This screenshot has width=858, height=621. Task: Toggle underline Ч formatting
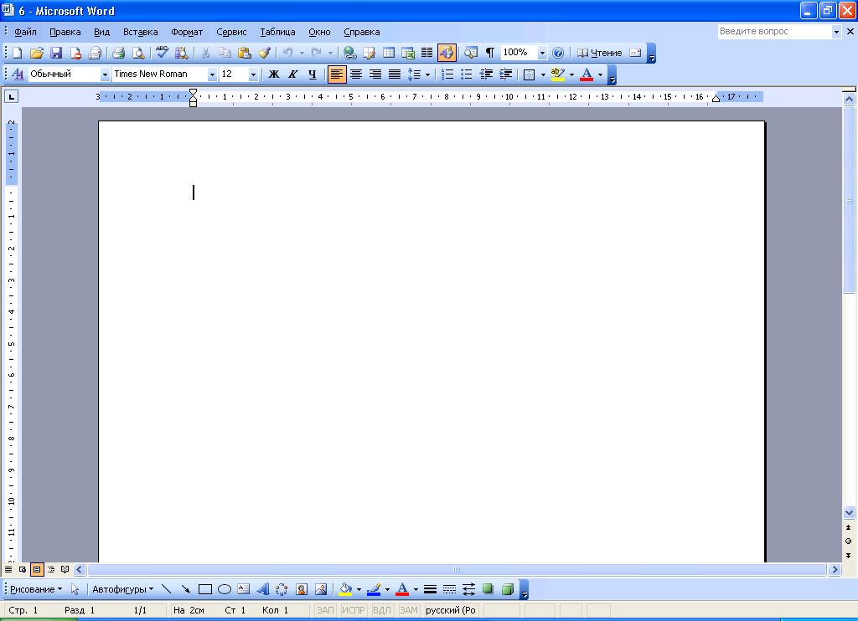pyautogui.click(x=312, y=74)
